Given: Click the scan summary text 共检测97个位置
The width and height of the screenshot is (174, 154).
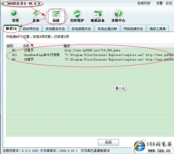Looking at the screenshot, I should tap(18, 37).
